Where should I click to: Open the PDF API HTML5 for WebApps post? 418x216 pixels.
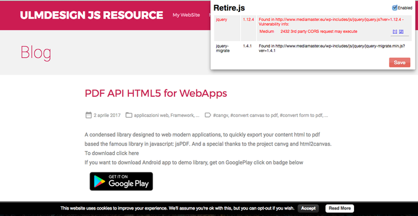156,93
